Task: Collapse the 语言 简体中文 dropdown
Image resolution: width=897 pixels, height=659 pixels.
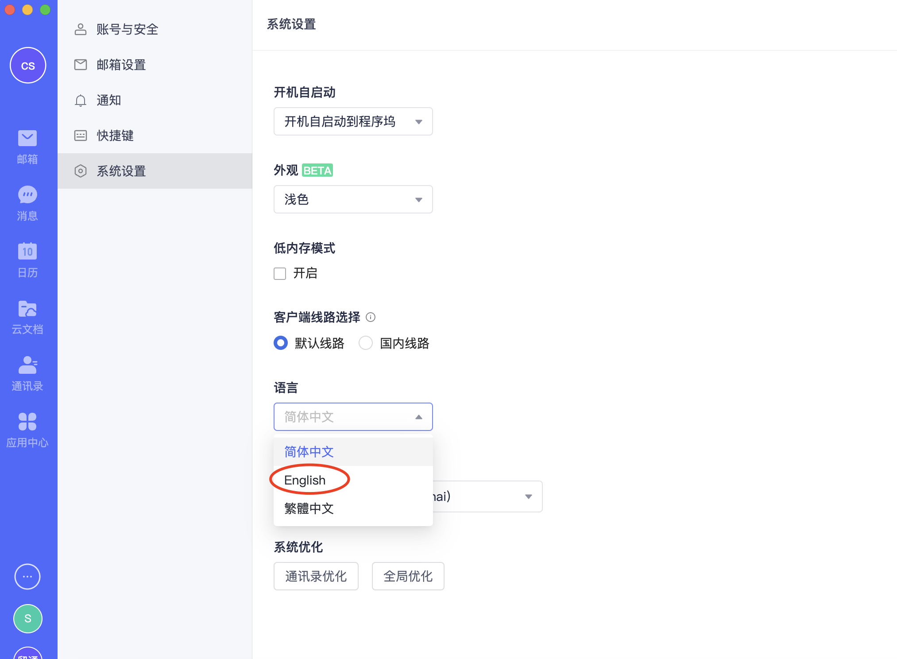Action: click(353, 417)
